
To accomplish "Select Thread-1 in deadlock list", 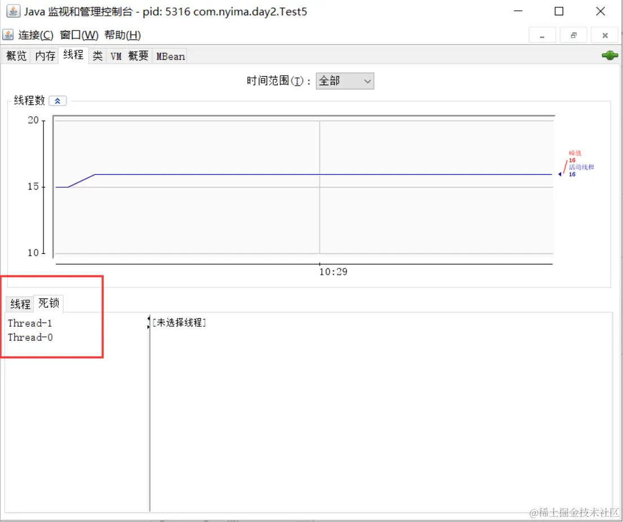I will [x=30, y=323].
